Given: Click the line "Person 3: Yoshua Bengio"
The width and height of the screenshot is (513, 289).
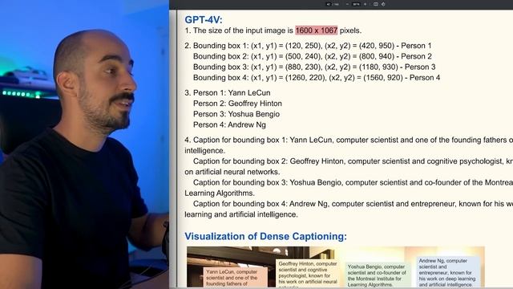Looking at the screenshot, I should [x=236, y=114].
